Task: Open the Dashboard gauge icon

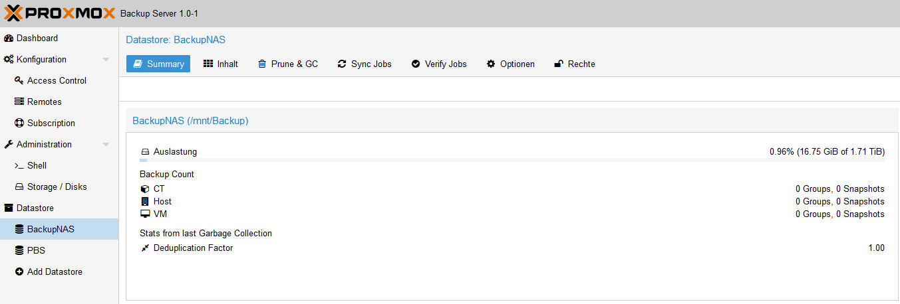Action: click(x=9, y=38)
